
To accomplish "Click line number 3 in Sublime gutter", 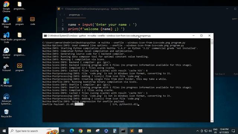I will (62, 29).
